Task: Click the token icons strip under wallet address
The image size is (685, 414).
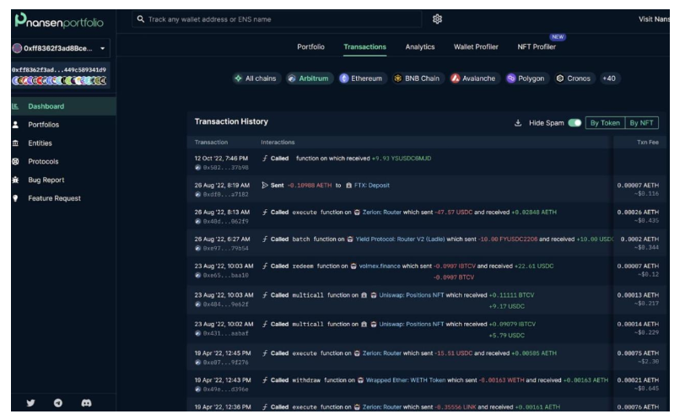Action: [x=59, y=80]
